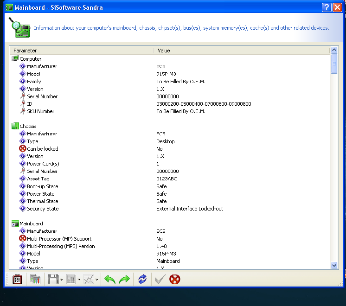Viewport: 346px width, 306px height.
Task: Select the Computer tree heading
Action: (x=31, y=59)
